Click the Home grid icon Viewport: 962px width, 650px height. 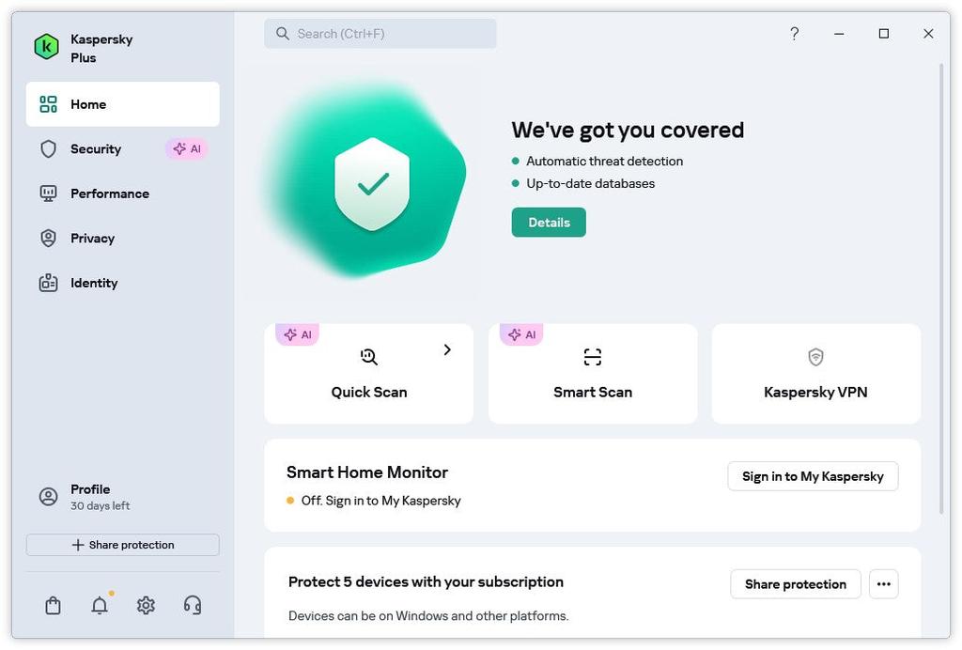(x=48, y=104)
